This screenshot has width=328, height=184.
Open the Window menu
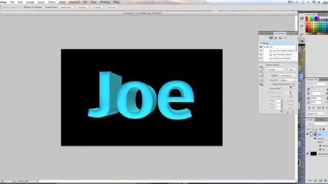click(x=105, y=2)
